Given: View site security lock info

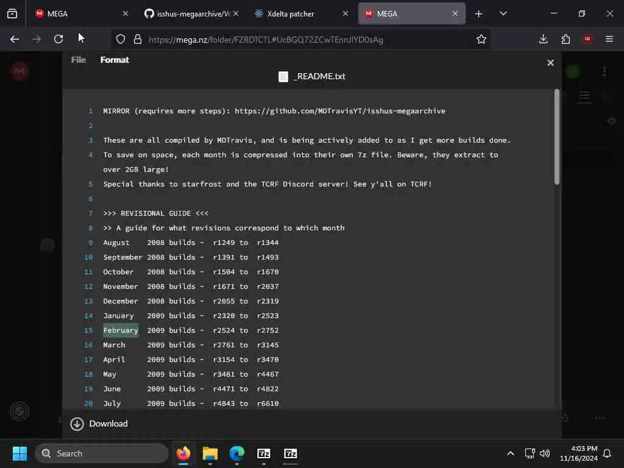Looking at the screenshot, I should 138,39.
